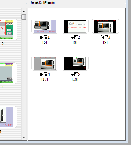Select the 保屏5 black-background thumbnail
The width and height of the screenshot is (131, 145).
(x=75, y=63)
